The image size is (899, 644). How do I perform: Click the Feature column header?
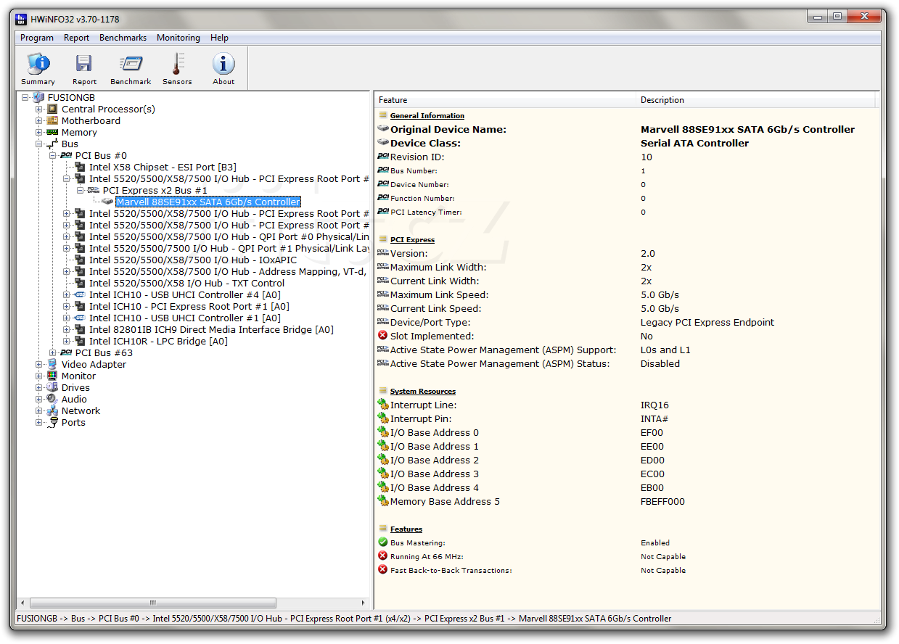tap(505, 100)
